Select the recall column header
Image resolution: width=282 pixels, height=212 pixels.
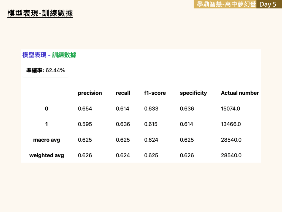click(123, 93)
